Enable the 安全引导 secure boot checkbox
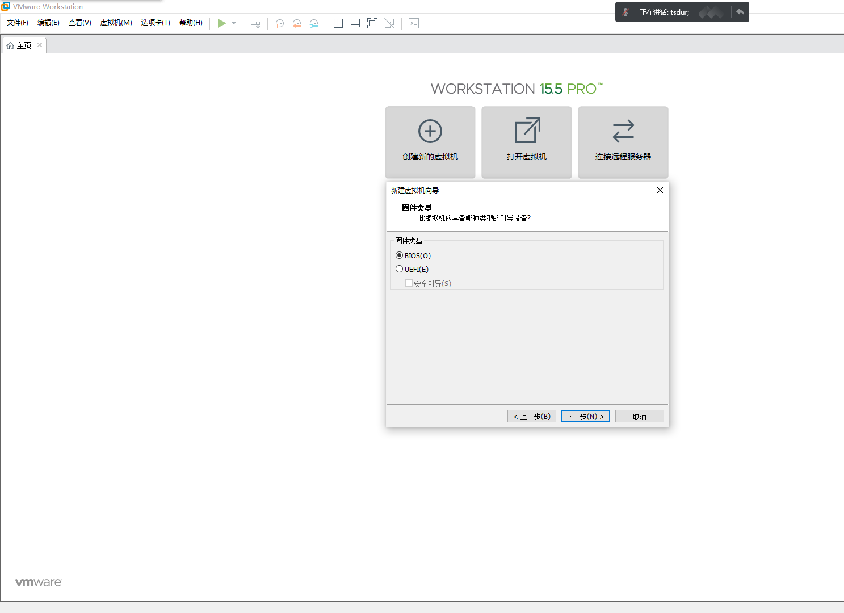The image size is (844, 613). (409, 283)
